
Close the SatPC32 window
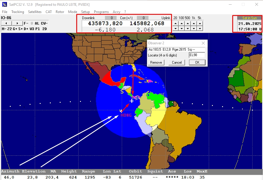(256, 4)
